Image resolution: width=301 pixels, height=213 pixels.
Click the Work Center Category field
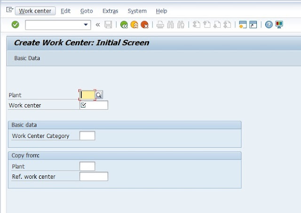[87, 136]
